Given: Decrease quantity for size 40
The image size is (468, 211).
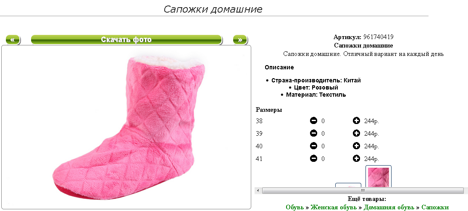Looking at the screenshot, I should pos(313,146).
